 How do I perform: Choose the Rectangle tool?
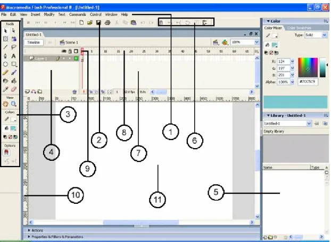[14, 64]
